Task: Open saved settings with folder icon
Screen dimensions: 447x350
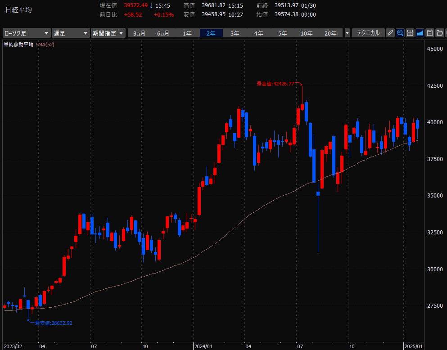Action: (440, 33)
